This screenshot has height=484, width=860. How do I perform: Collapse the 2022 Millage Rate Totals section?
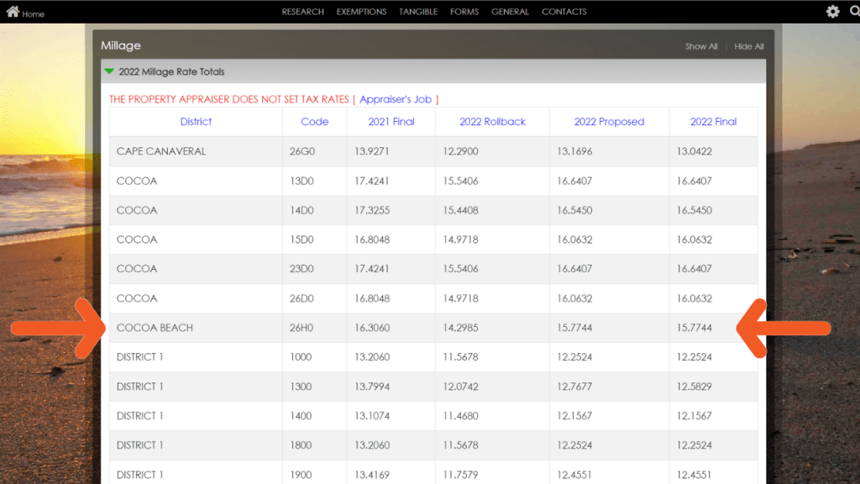tap(109, 71)
